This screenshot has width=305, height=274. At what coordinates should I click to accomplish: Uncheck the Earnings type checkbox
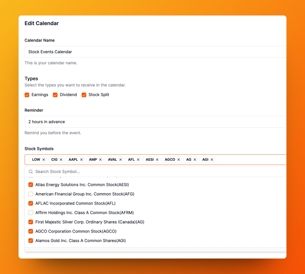click(x=27, y=95)
